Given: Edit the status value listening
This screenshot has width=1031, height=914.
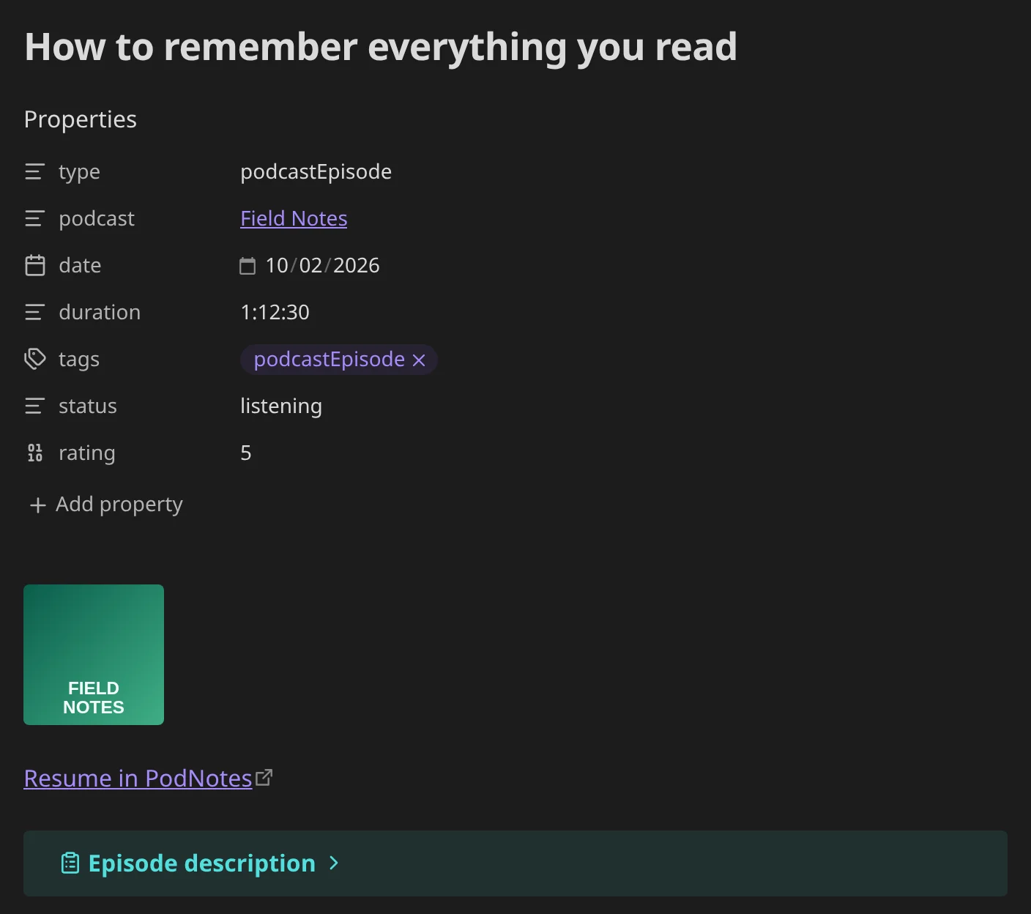Looking at the screenshot, I should coord(281,406).
